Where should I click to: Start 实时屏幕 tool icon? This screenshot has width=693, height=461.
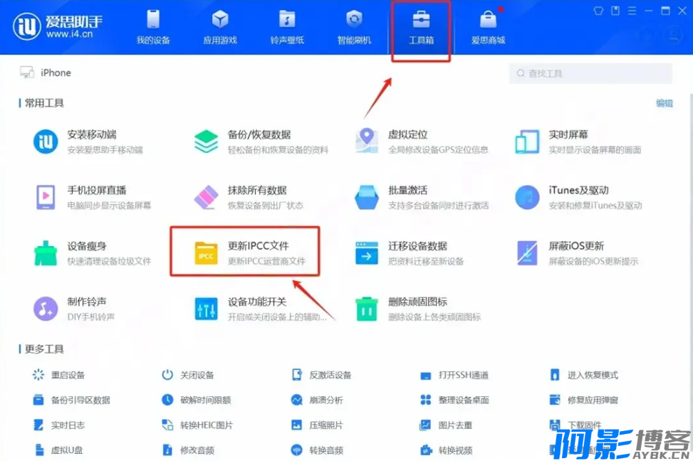coord(527,142)
